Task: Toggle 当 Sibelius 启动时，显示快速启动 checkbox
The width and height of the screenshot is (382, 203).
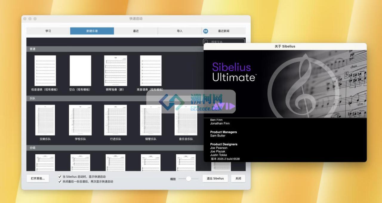Action: pyautogui.click(x=60, y=177)
